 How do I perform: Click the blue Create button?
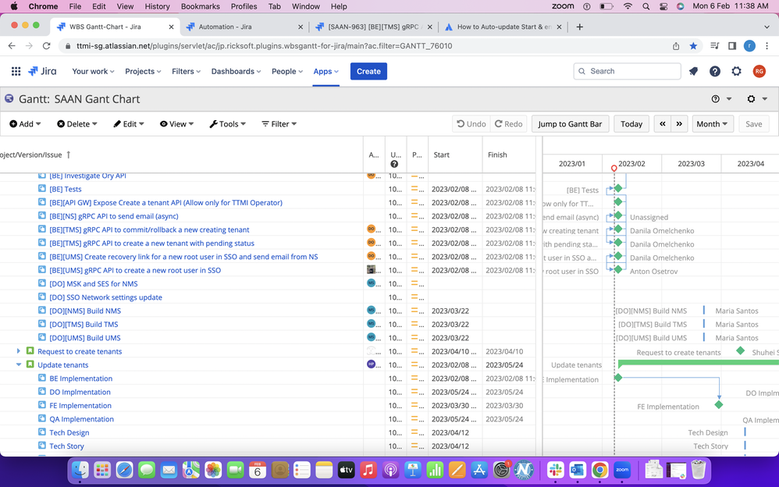[368, 71]
